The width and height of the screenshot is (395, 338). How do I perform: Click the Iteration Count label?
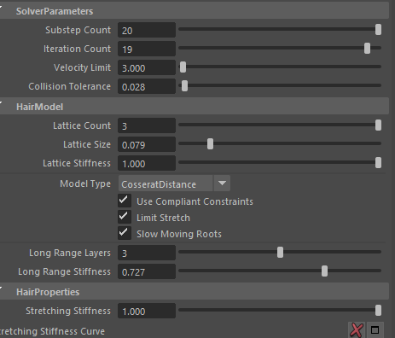point(77,49)
